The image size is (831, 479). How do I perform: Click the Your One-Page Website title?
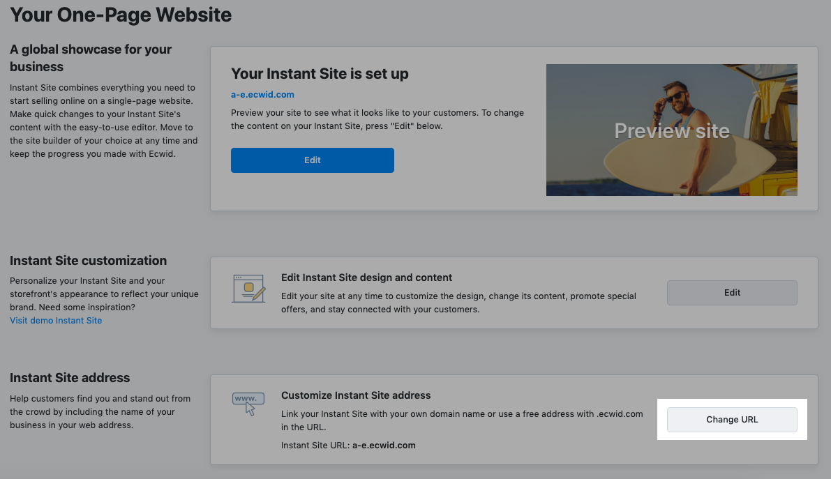click(121, 15)
